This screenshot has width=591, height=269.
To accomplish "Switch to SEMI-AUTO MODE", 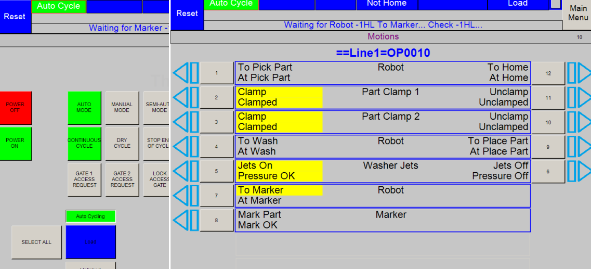I will point(156,108).
